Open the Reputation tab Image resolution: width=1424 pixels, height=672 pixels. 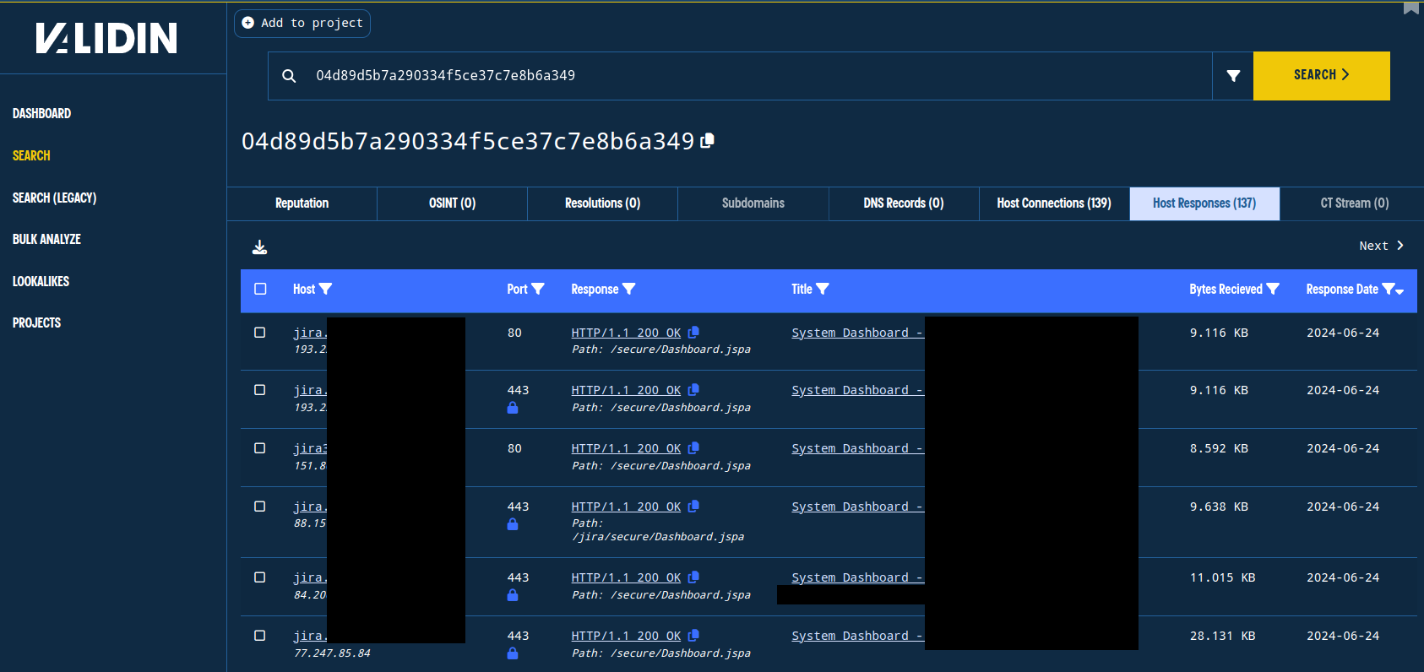302,203
